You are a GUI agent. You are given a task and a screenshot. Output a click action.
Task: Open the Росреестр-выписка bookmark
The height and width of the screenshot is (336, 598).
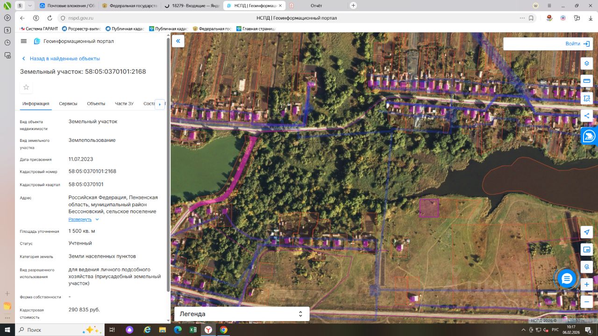pyautogui.click(x=81, y=28)
